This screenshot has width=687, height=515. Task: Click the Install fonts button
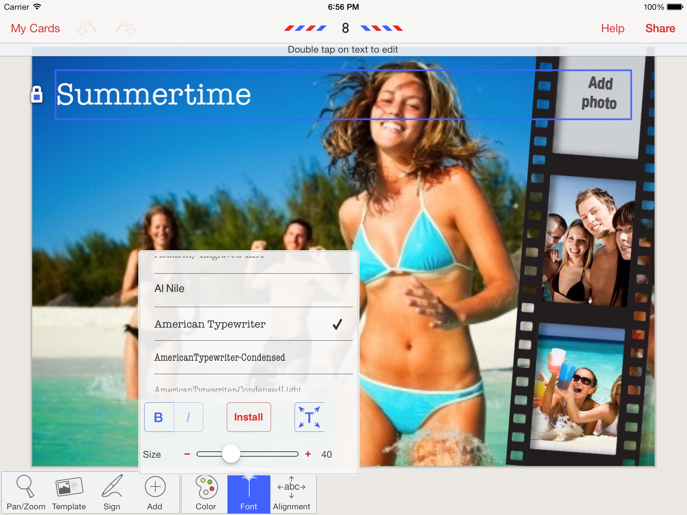click(249, 417)
